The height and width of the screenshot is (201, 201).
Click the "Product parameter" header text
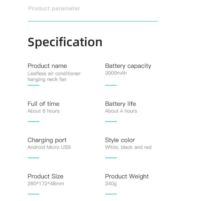coord(54,9)
